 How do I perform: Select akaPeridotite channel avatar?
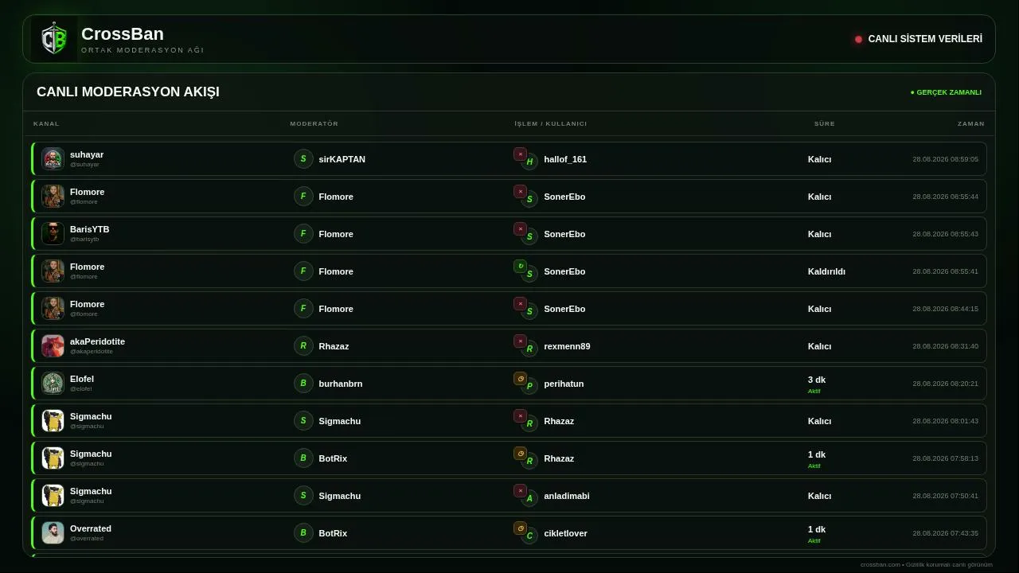(x=53, y=345)
